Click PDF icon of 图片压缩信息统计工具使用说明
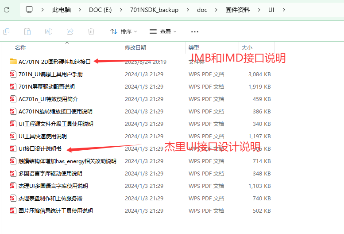Viewport: 344px width, 234px height. (13, 211)
